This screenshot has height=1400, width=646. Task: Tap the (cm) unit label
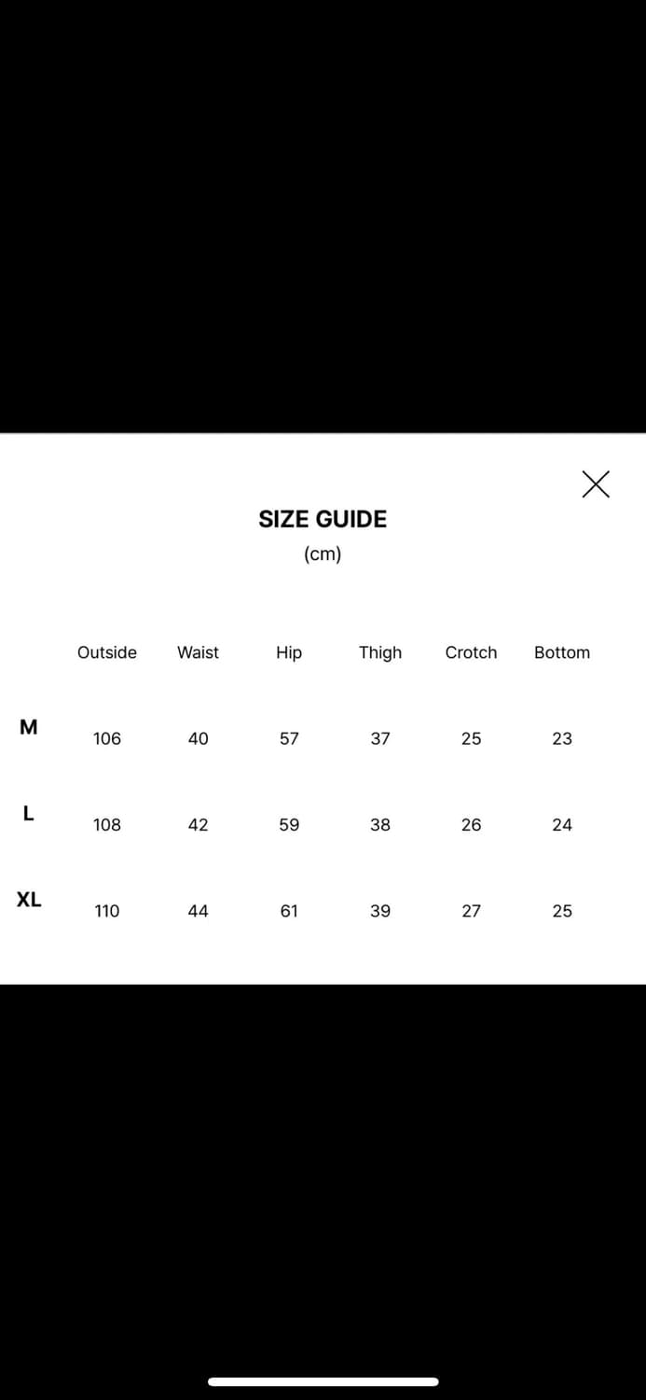pyautogui.click(x=323, y=554)
